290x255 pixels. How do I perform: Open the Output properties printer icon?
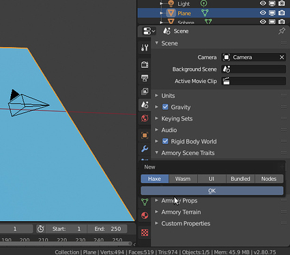(x=145, y=78)
